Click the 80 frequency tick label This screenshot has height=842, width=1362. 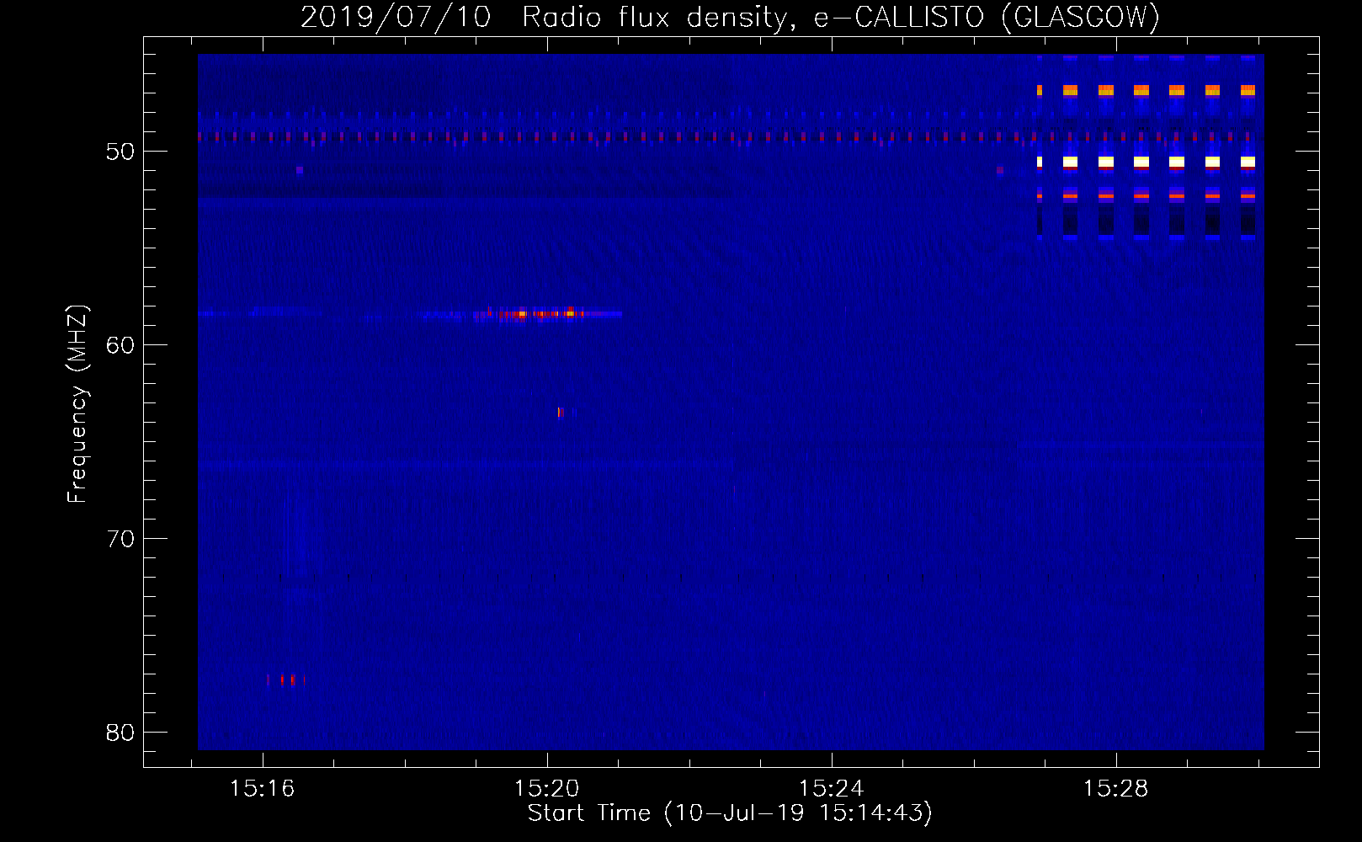click(x=120, y=733)
